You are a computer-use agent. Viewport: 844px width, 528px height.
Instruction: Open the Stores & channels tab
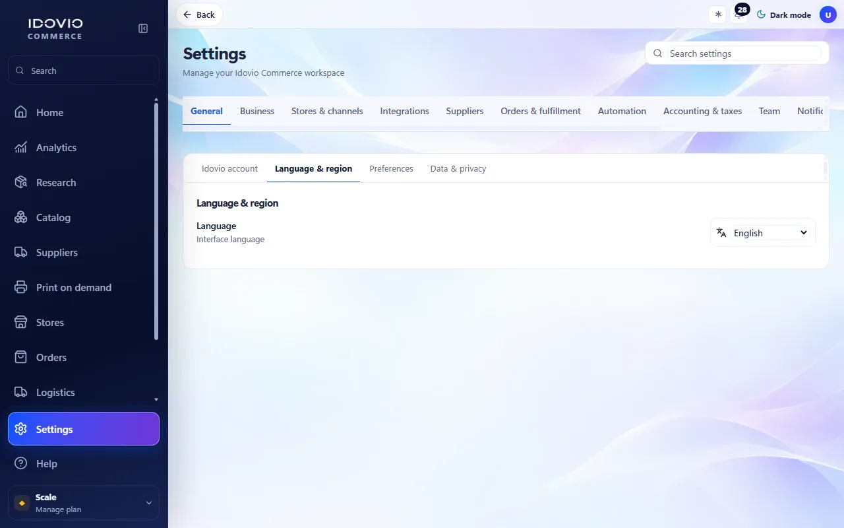(x=327, y=111)
